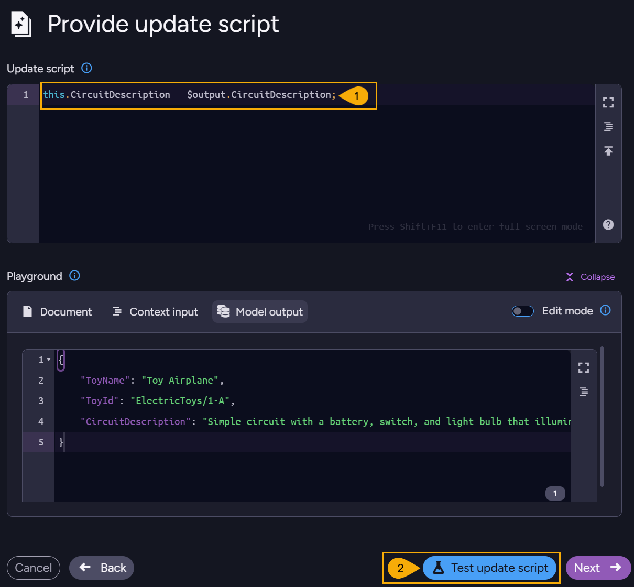Collapse the Playground section
This screenshot has height=587, width=634.
click(x=590, y=277)
